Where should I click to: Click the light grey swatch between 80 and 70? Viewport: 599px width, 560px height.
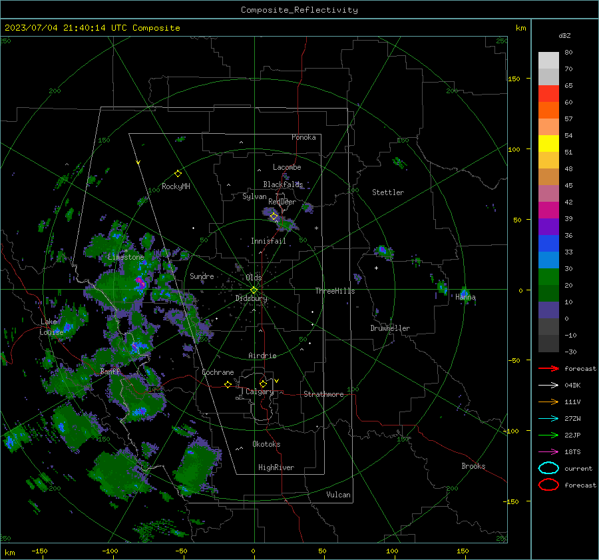click(548, 61)
